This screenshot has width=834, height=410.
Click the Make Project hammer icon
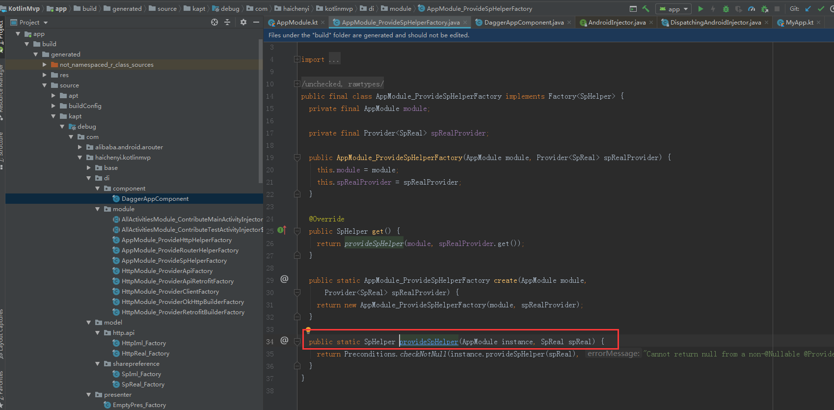(646, 9)
